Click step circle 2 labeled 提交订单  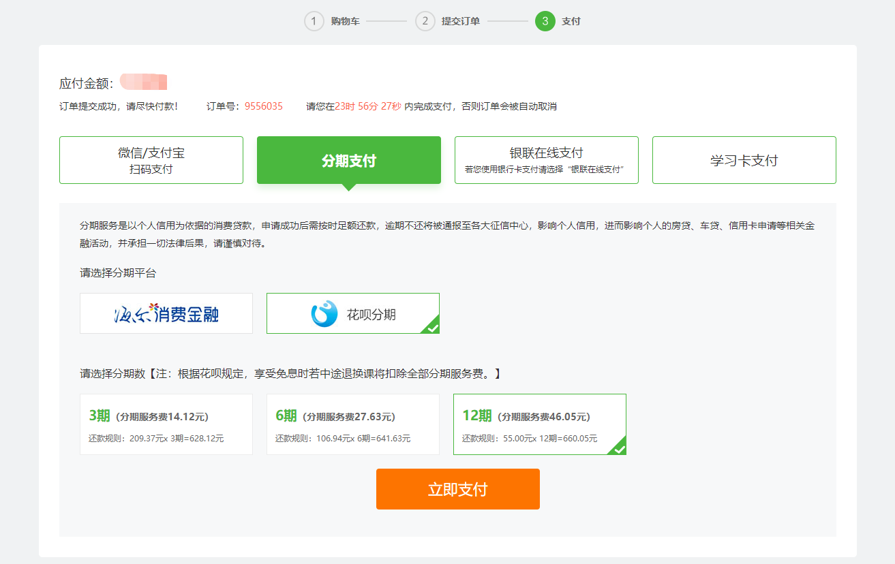(425, 21)
